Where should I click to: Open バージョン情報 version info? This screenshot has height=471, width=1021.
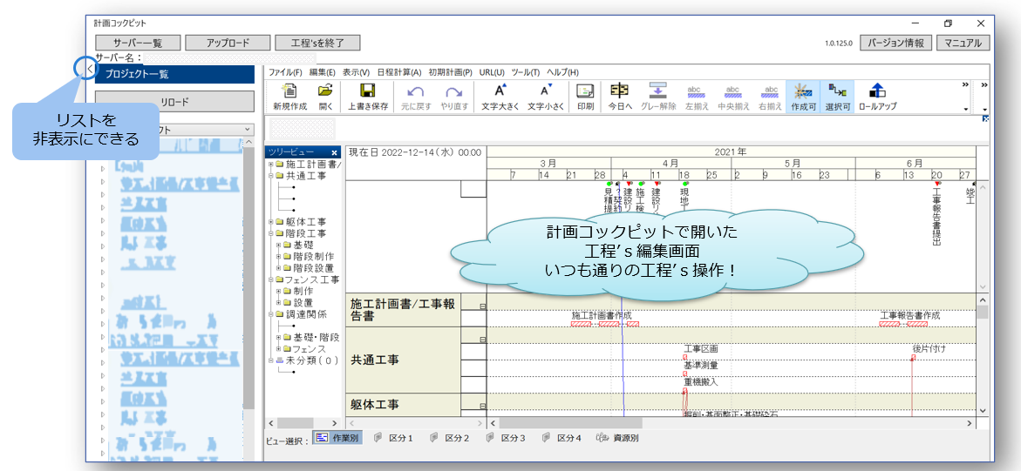pos(896,43)
